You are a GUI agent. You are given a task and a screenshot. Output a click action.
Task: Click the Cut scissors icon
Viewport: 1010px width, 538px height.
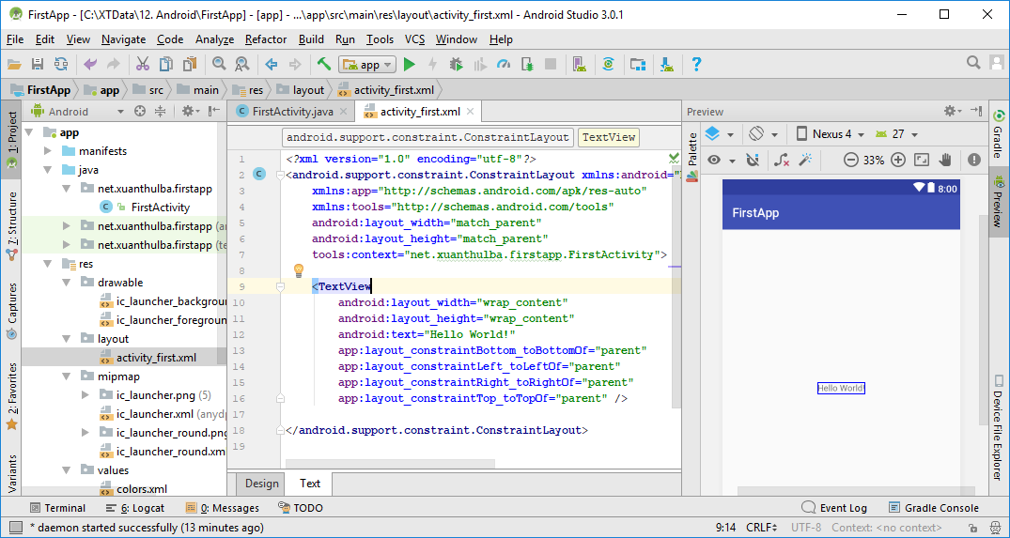pyautogui.click(x=143, y=65)
